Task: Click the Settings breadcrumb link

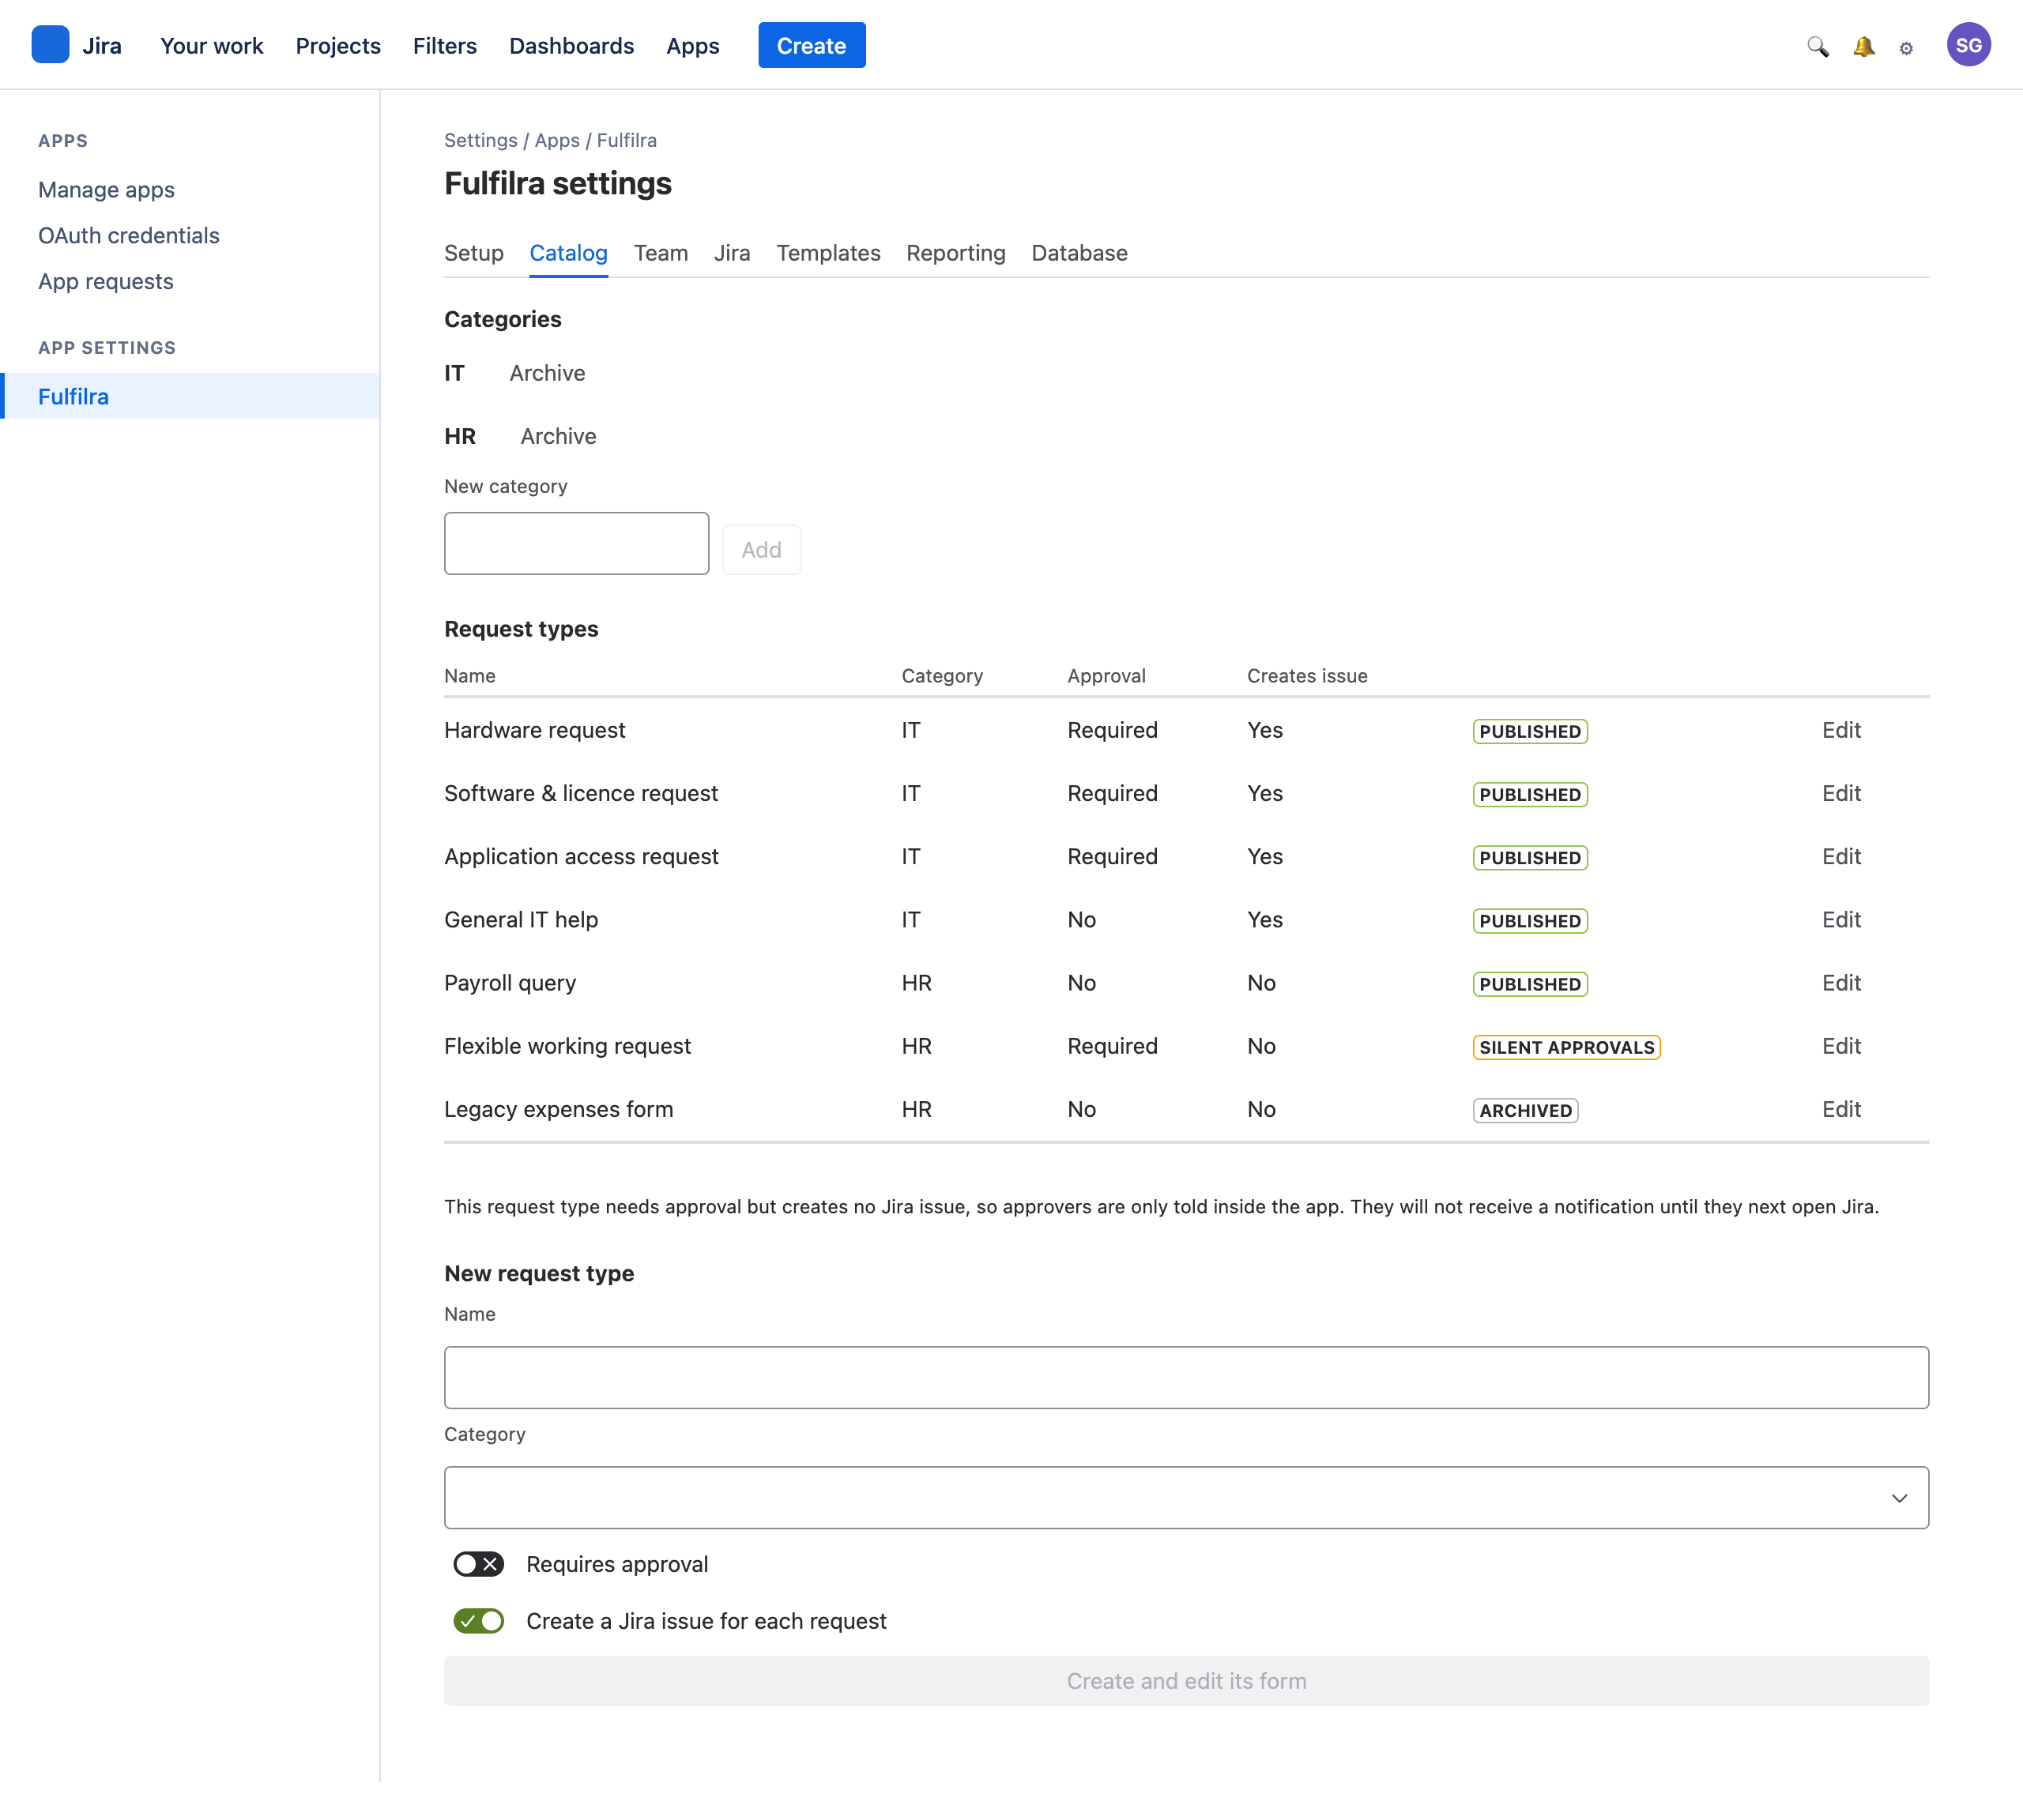Action: pos(481,140)
